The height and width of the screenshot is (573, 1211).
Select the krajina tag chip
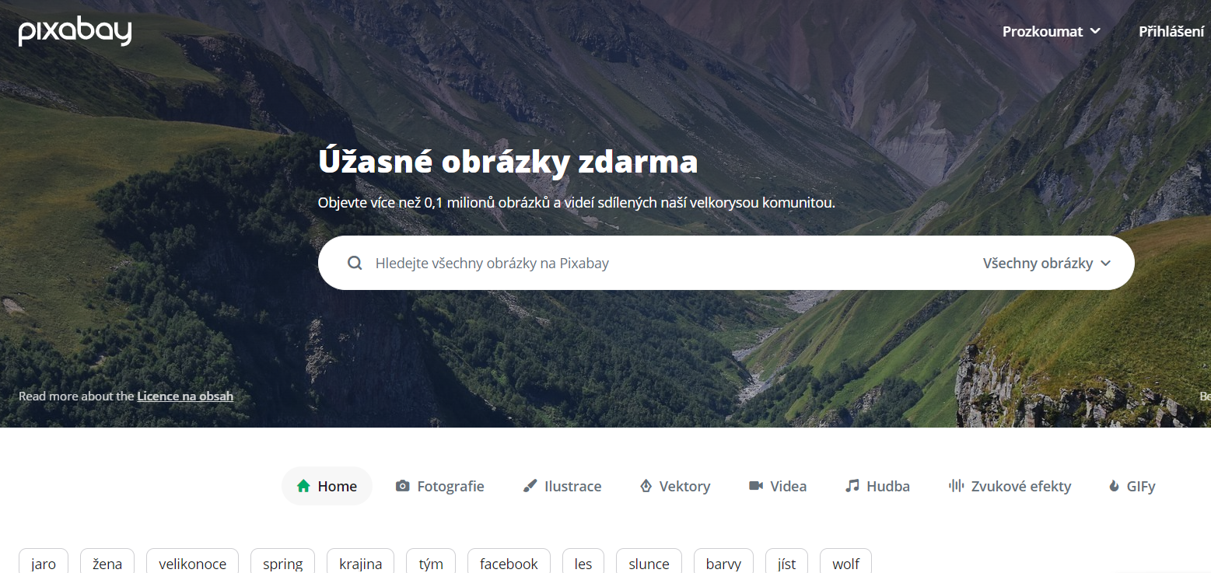[361, 564]
